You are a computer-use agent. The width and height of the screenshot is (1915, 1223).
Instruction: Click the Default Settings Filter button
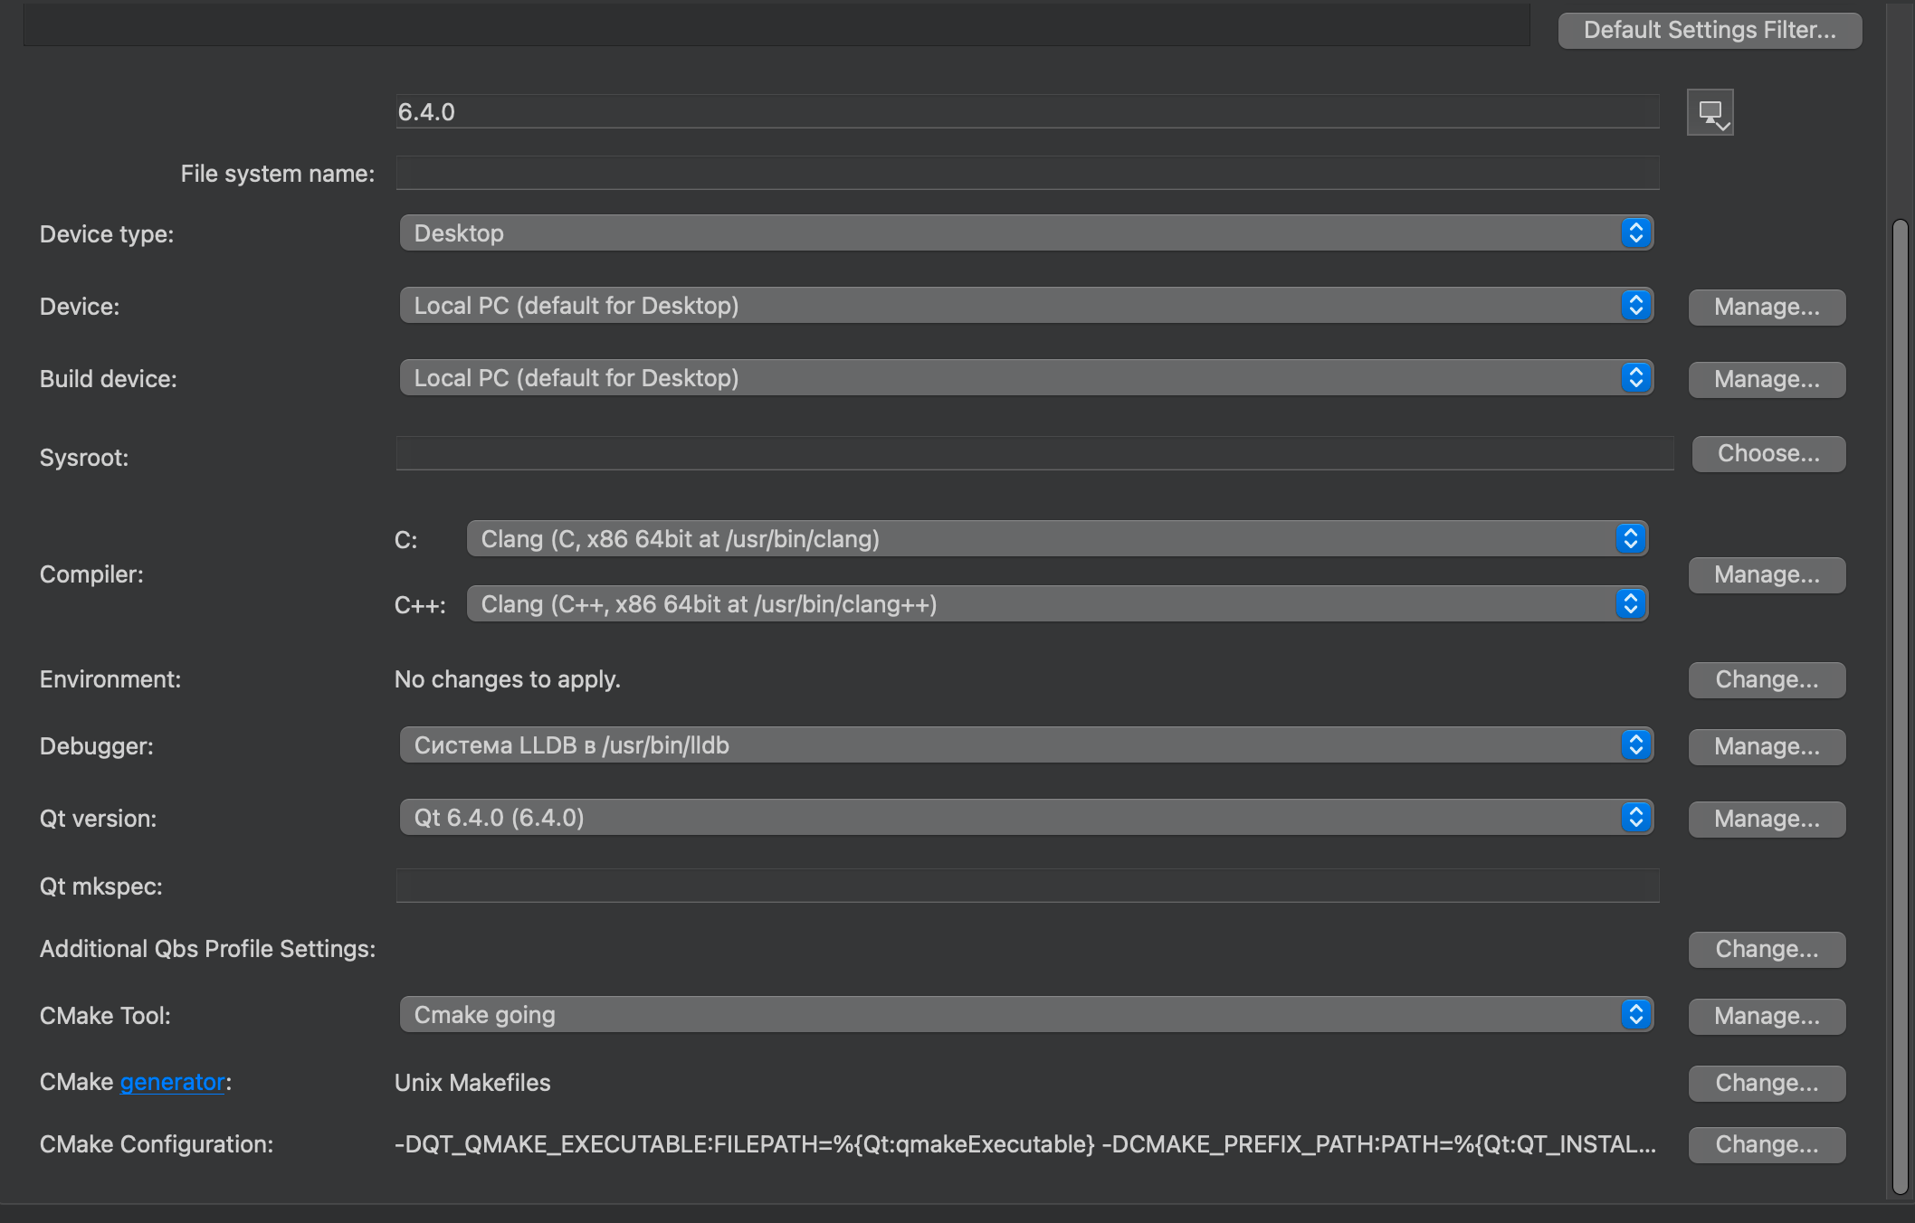1709,29
